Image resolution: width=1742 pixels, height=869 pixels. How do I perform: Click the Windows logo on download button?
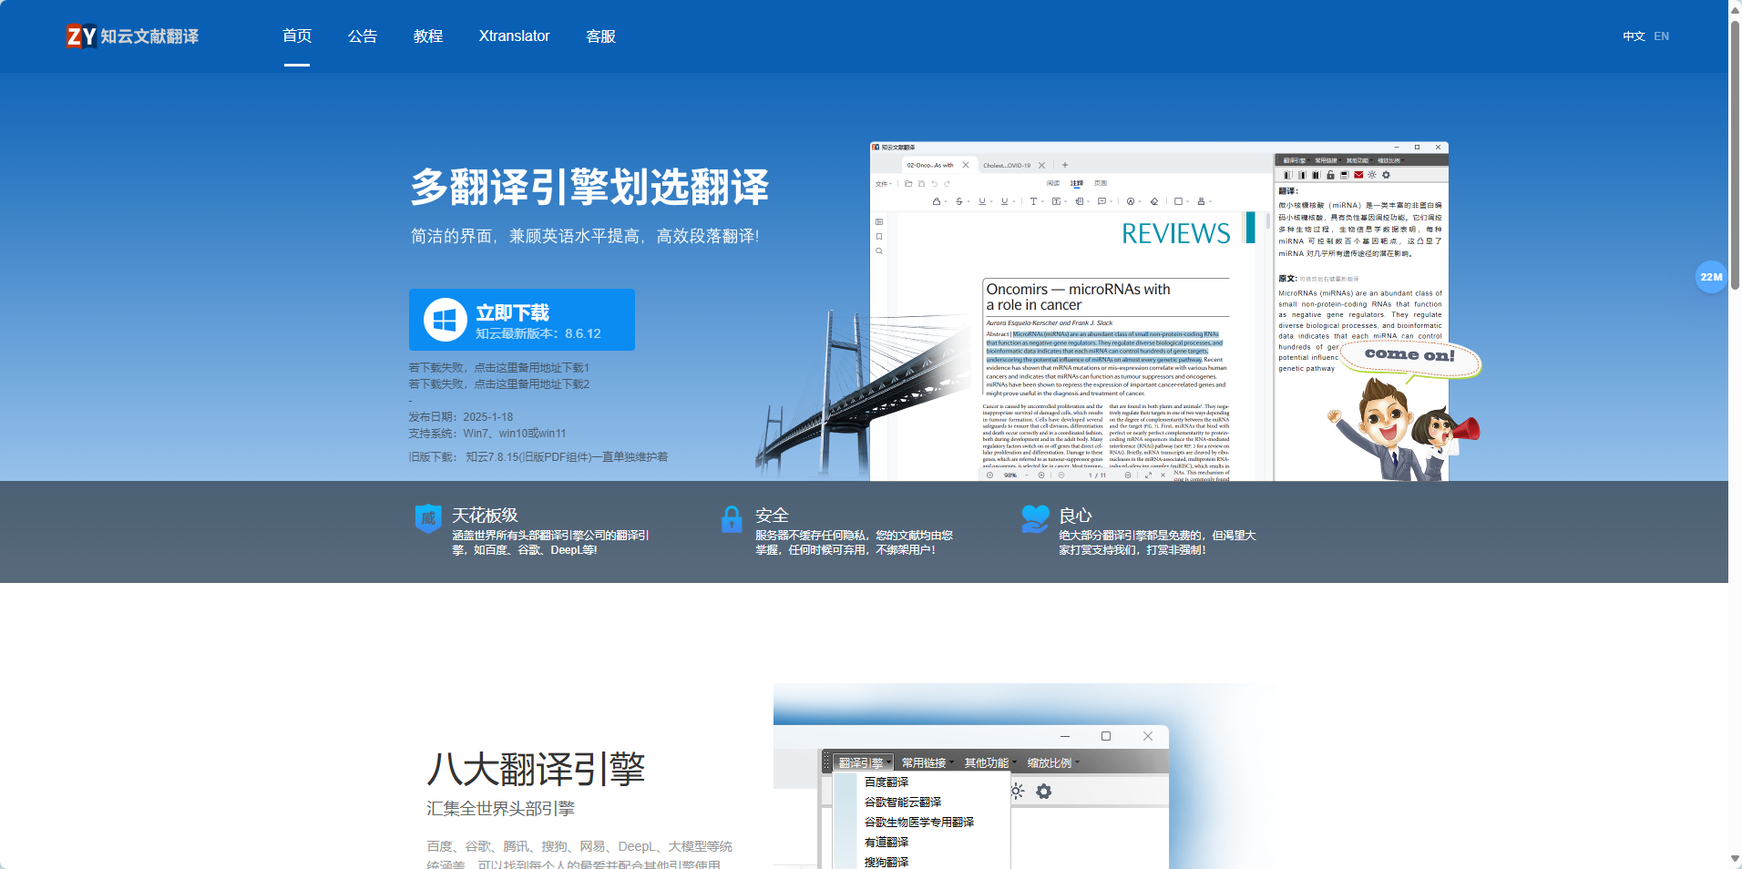pos(446,320)
